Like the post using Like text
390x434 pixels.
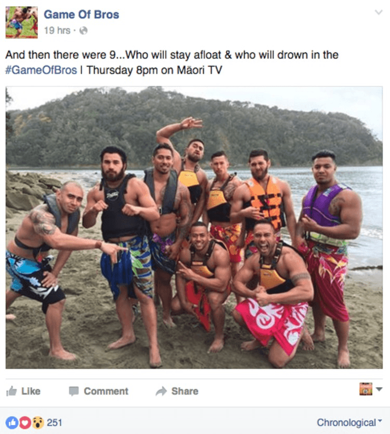click(x=31, y=391)
